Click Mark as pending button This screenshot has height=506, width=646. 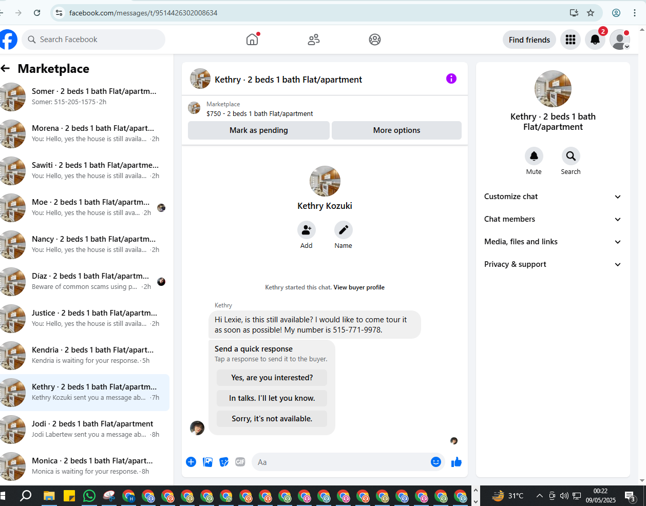point(259,130)
